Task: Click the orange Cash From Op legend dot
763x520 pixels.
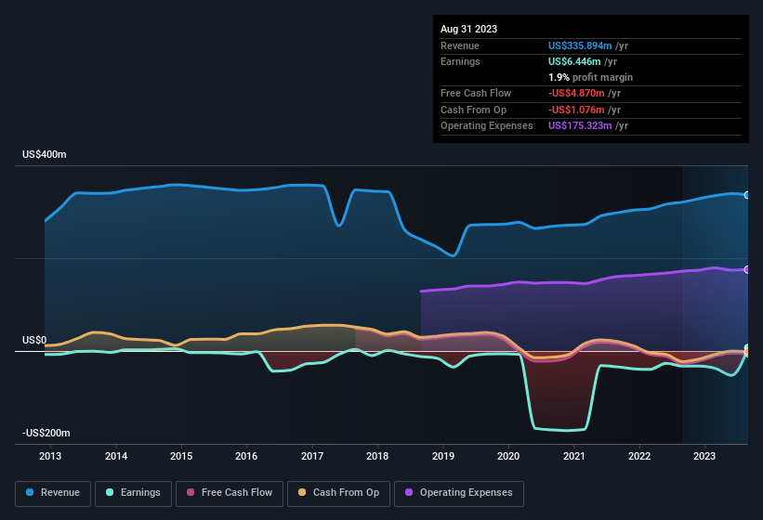Action: click(302, 492)
